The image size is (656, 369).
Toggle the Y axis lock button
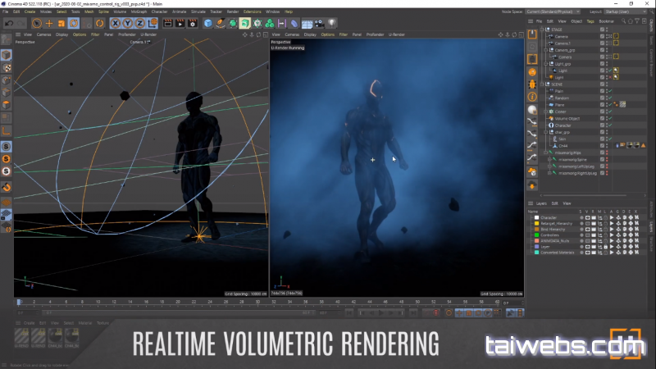click(127, 24)
